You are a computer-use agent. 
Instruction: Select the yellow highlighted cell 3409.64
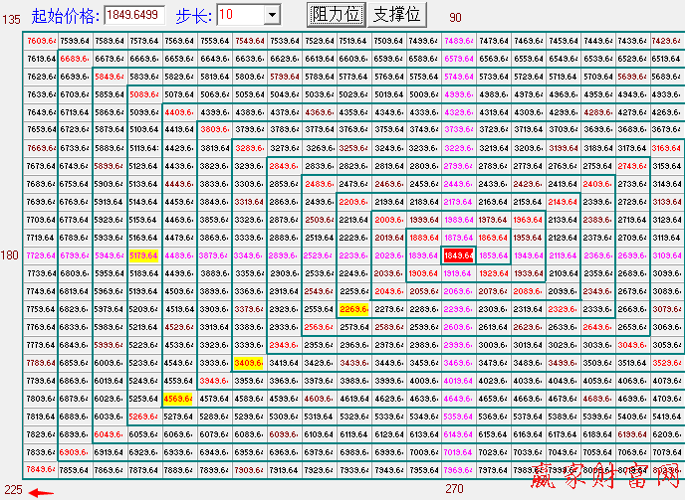pos(249,363)
